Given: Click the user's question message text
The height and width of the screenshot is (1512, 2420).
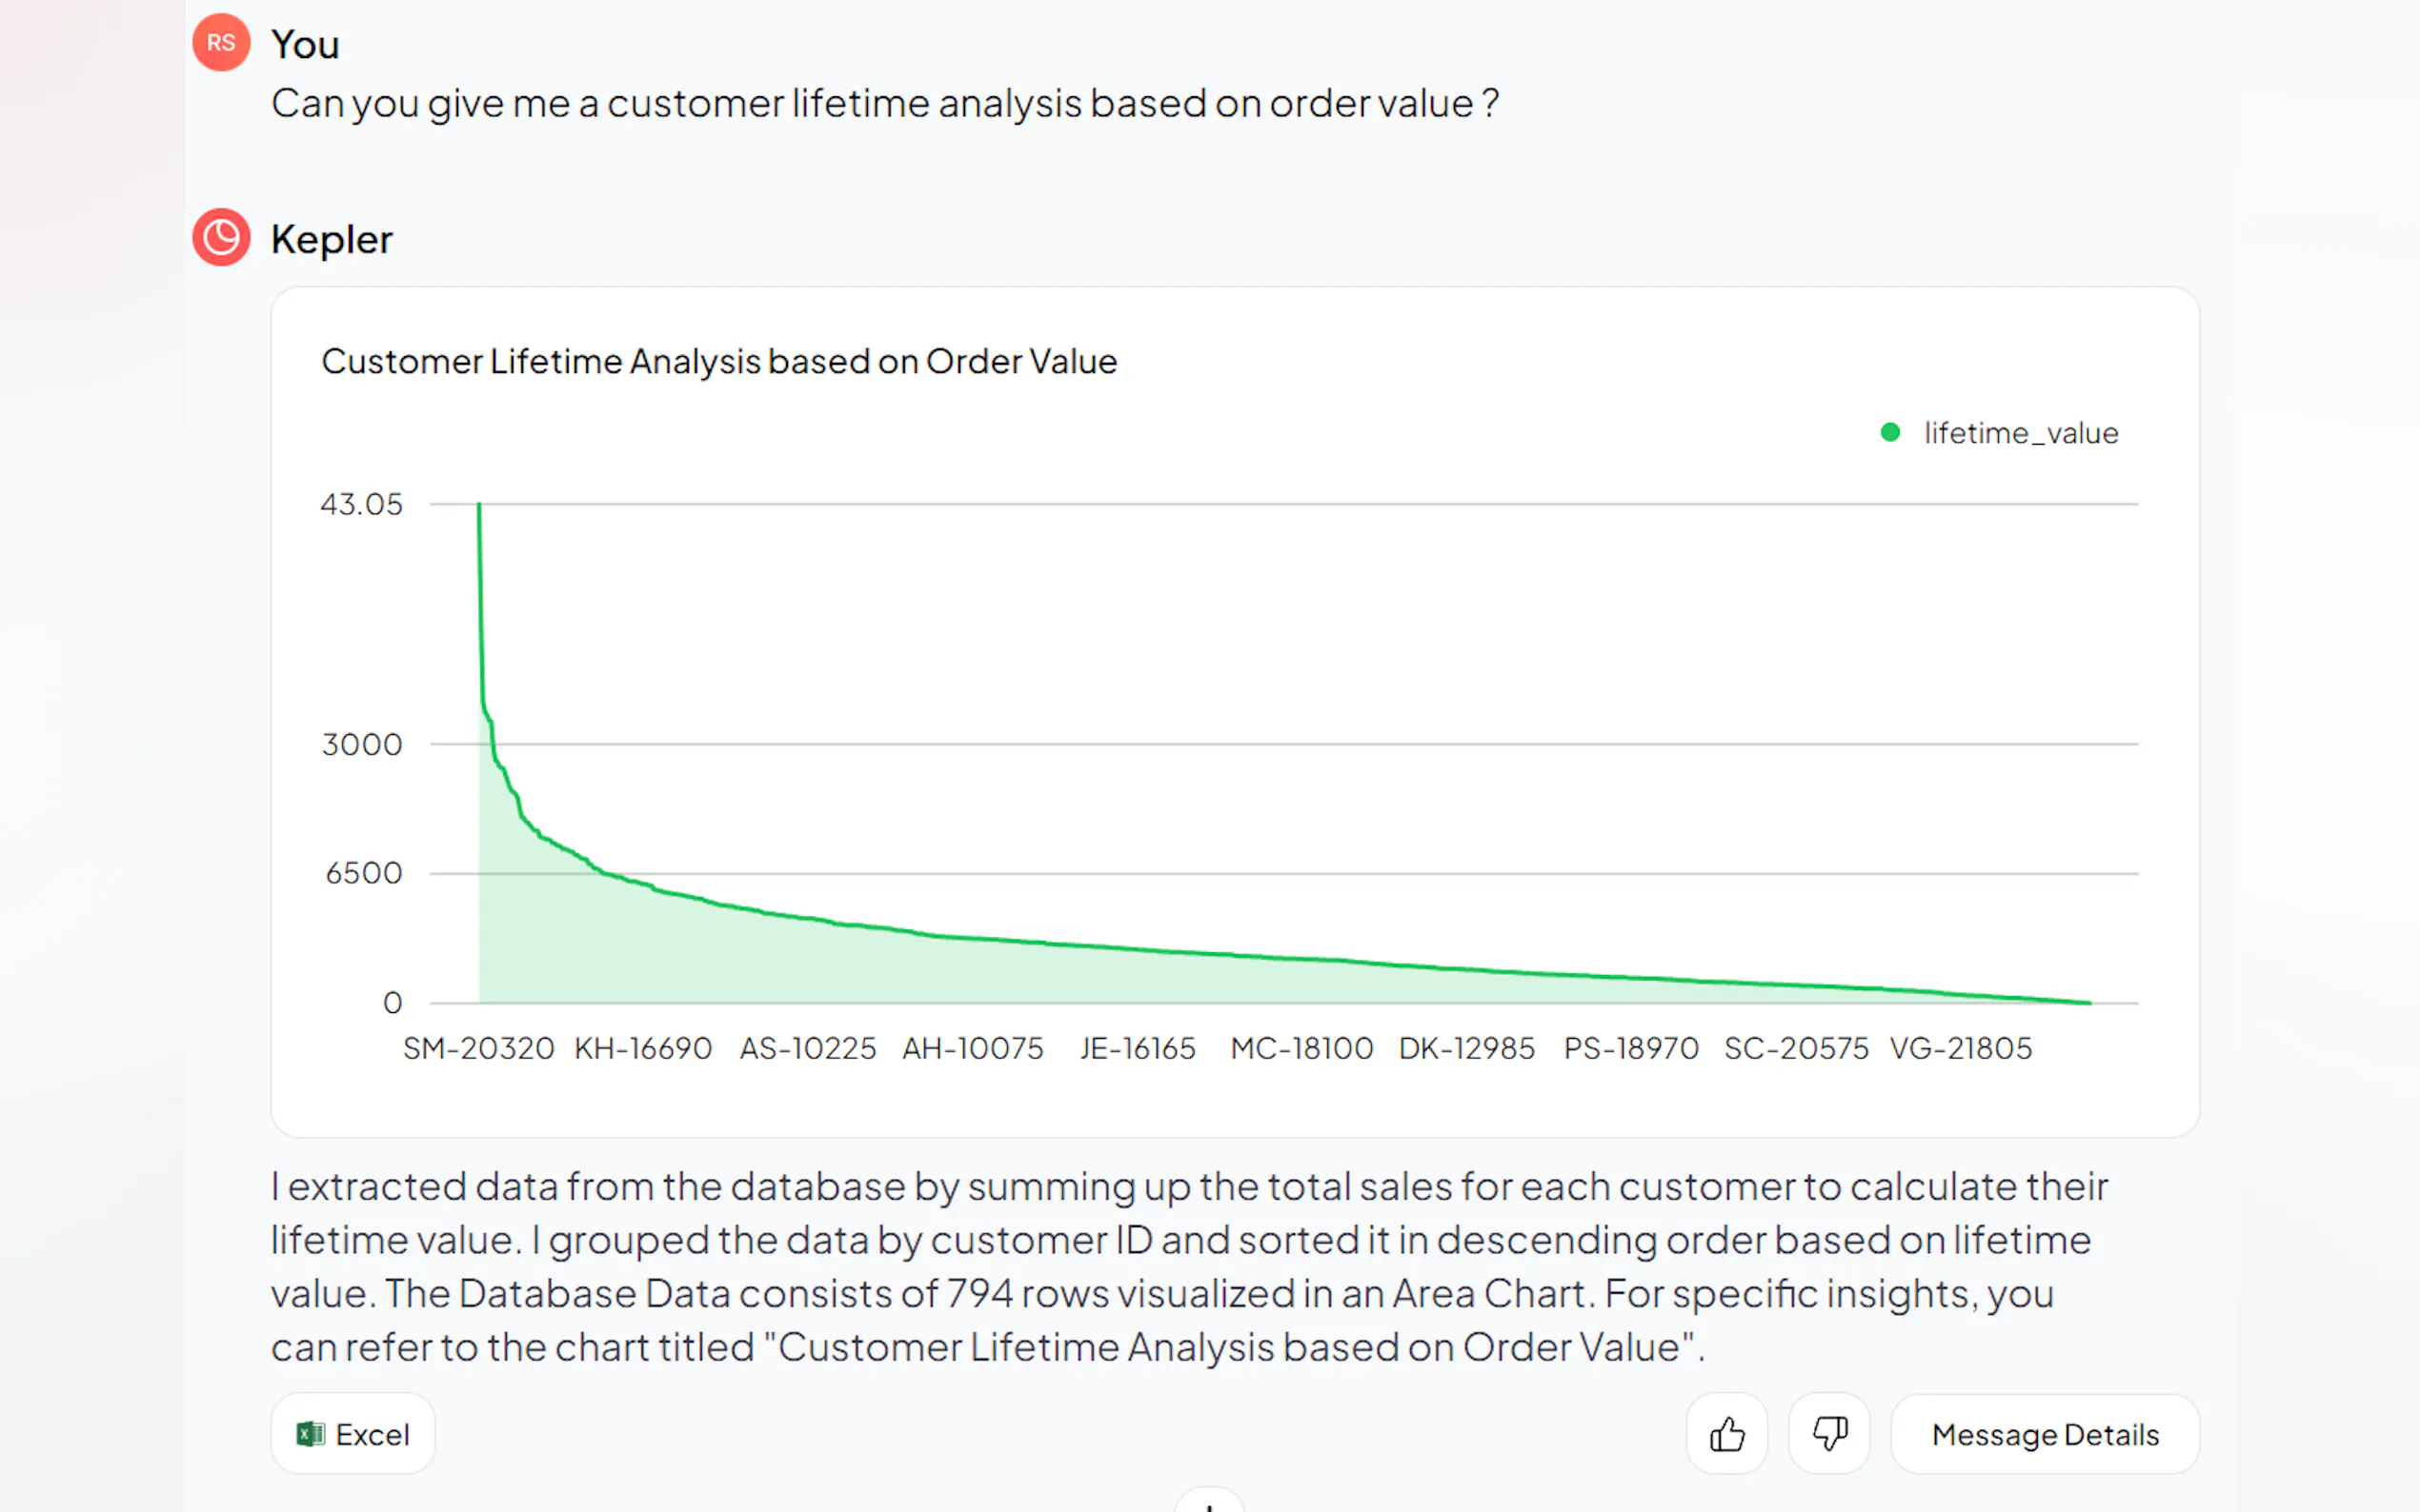Looking at the screenshot, I should [x=884, y=103].
